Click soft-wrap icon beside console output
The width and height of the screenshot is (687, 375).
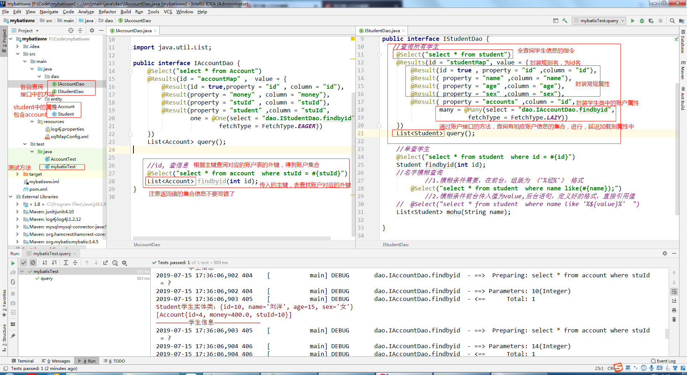click(674, 292)
